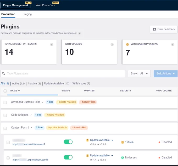The image size is (178, 166).
Task: Click the 1 issue security link
Action: pyautogui.click(x=129, y=142)
